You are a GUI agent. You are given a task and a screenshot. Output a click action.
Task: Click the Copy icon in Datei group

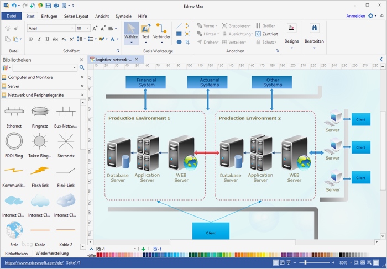(x=8, y=39)
